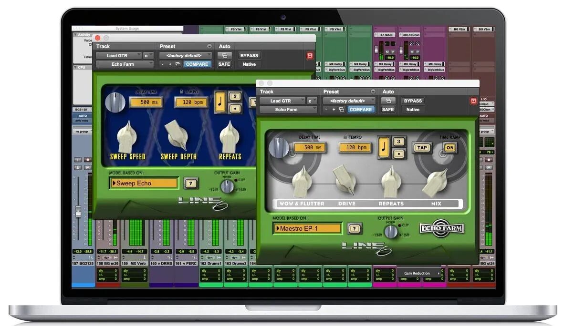The width and height of the screenshot is (564, 326).
Task: Record-enable the leftmost mixer track
Action: (x=87, y=160)
